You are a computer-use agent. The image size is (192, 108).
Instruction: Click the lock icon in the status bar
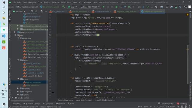178,107
